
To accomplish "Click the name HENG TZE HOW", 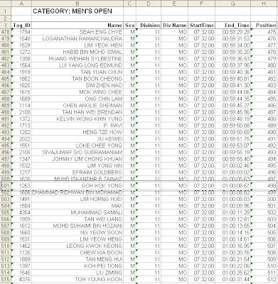I will 102,132.
